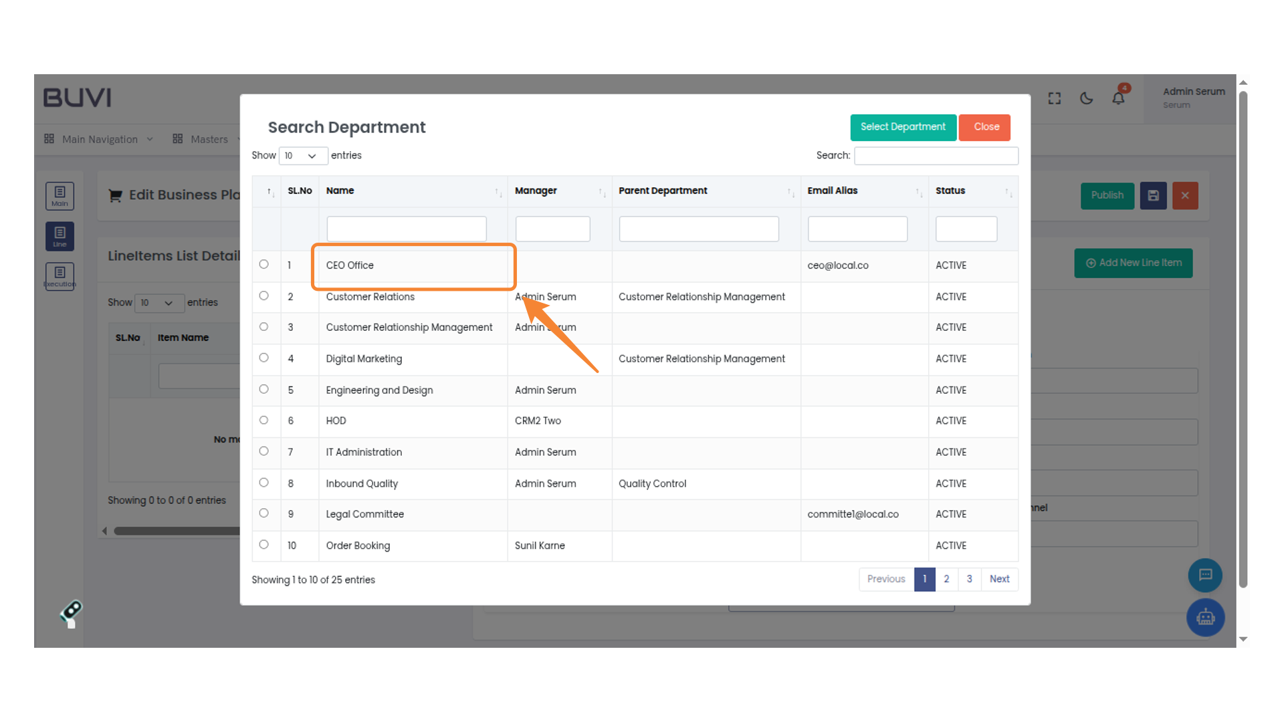This screenshot has width=1284, height=722.
Task: Click the fullscreen toggle icon
Action: (1055, 98)
